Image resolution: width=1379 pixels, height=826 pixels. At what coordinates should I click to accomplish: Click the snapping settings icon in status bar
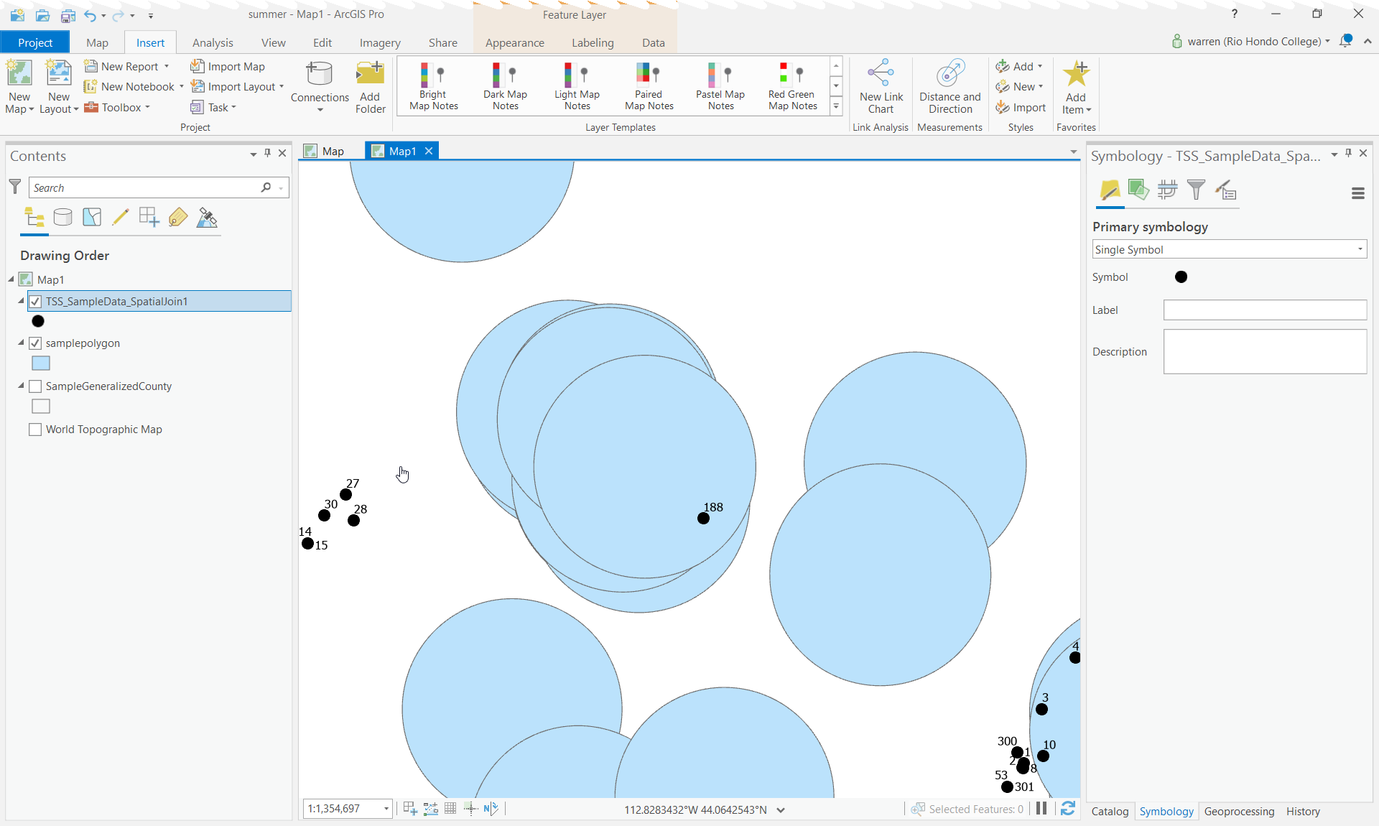coord(472,809)
